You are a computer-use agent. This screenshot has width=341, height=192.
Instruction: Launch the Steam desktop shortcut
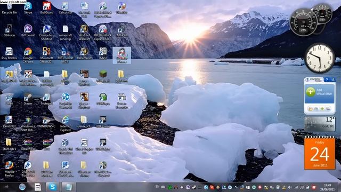click(x=28, y=99)
